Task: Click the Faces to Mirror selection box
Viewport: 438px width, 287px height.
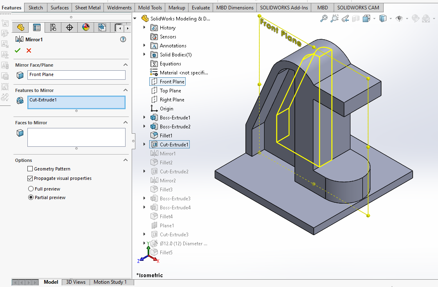Action: click(76, 137)
